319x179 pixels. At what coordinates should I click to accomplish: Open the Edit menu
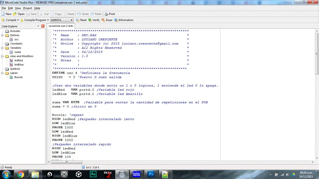[x=10, y=8]
